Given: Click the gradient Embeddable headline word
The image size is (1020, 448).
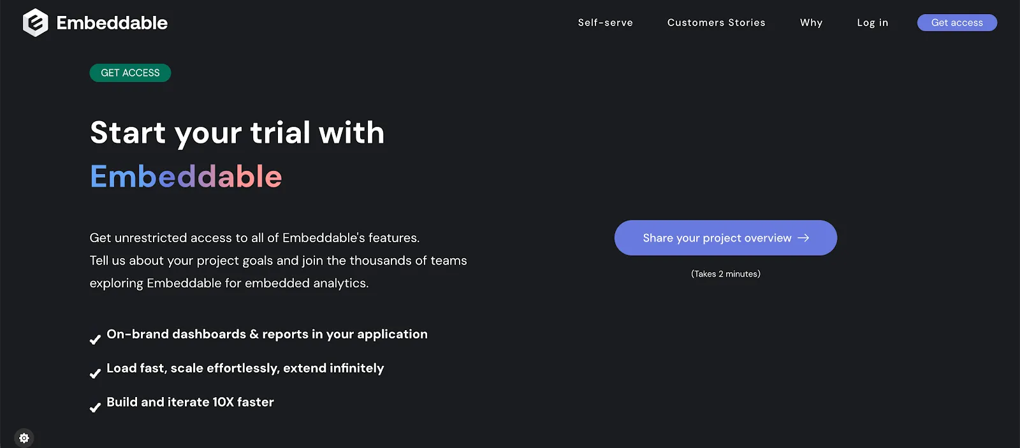Looking at the screenshot, I should [x=186, y=176].
